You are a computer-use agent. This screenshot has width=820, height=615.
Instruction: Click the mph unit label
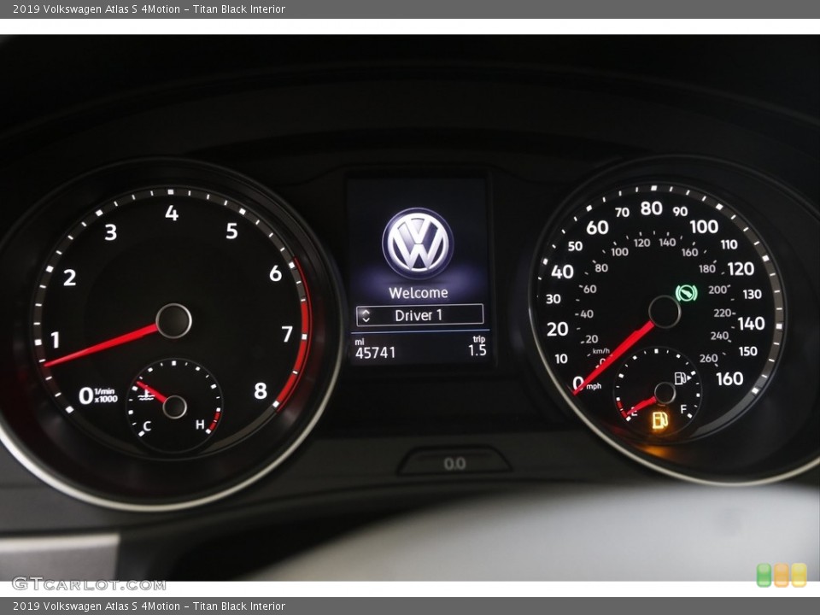594,386
